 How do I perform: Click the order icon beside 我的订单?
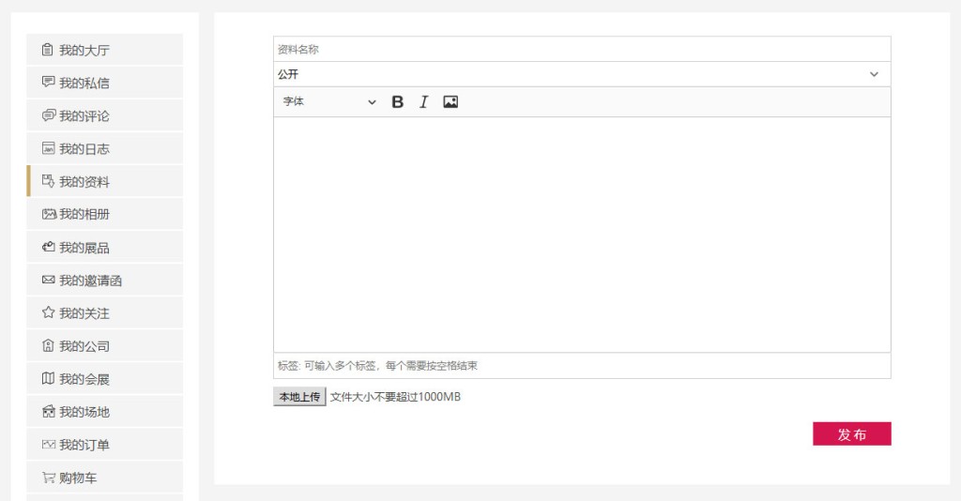click(x=48, y=445)
